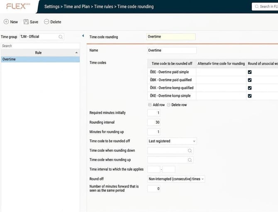Click the New button label
Viewport: 278px width, 212px height.
(14, 22)
